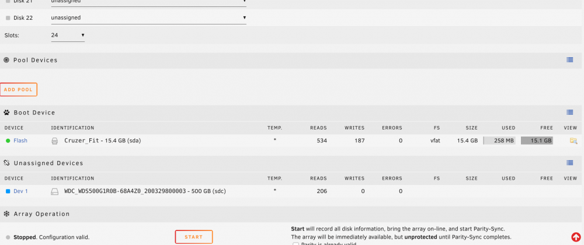The image size is (584, 245).
Task: Toggle list view icon in Unassigned Devices header
Action: click(570, 163)
